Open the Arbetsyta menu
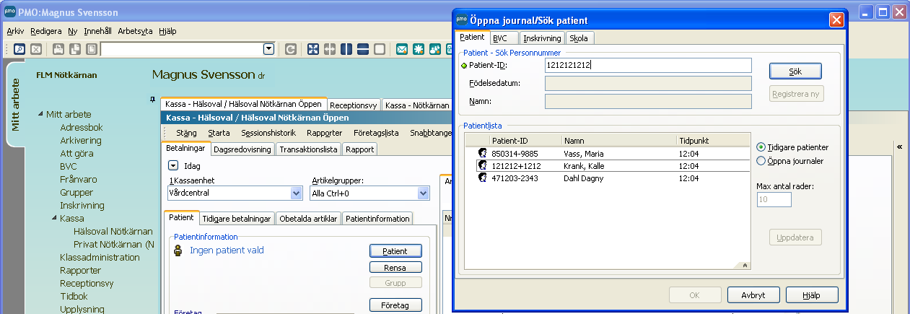910x314 pixels. 135,31
